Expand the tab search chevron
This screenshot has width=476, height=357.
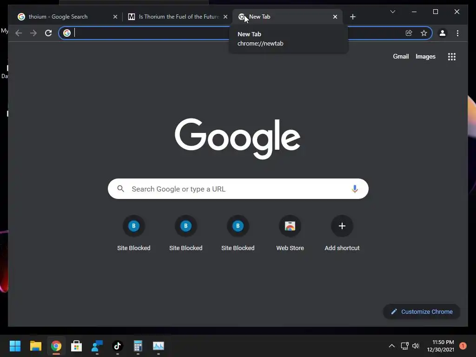coord(392,12)
